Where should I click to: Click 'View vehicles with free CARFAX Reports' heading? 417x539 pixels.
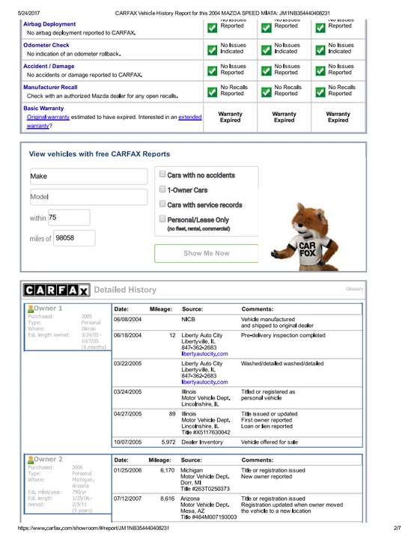tap(100, 154)
